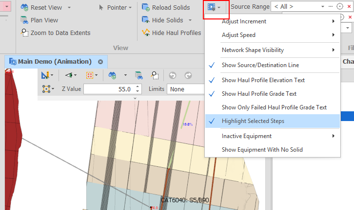Open the orange grid selection dropdown arrow
This screenshot has width=354, height=210.
point(97,75)
